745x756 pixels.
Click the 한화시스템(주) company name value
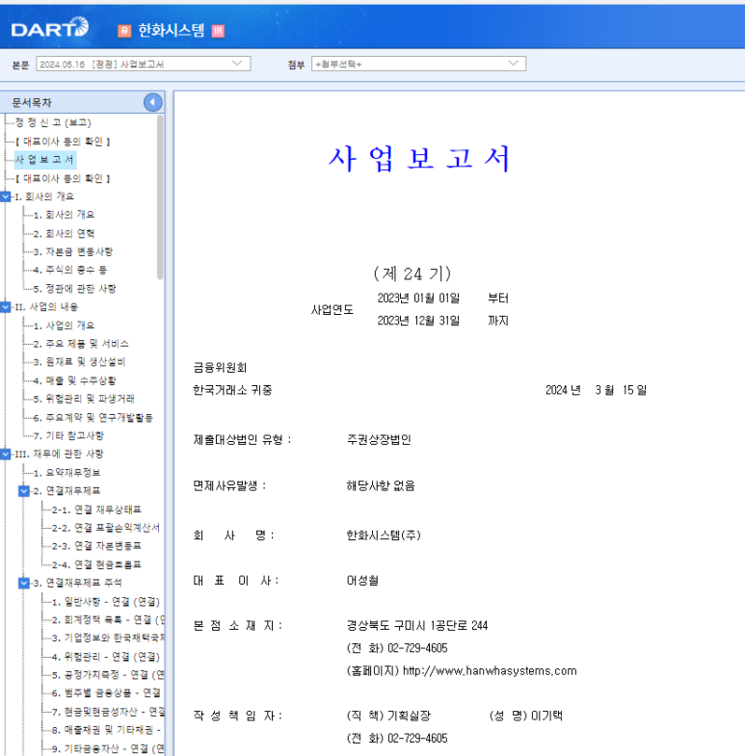(x=384, y=535)
